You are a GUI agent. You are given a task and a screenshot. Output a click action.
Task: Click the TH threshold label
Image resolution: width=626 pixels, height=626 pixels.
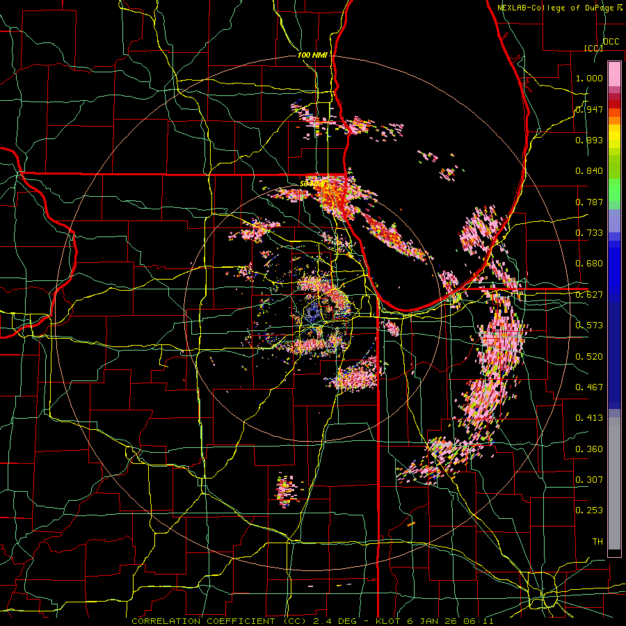tap(597, 542)
